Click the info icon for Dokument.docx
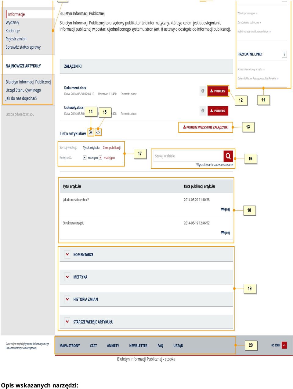 coord(203,91)
